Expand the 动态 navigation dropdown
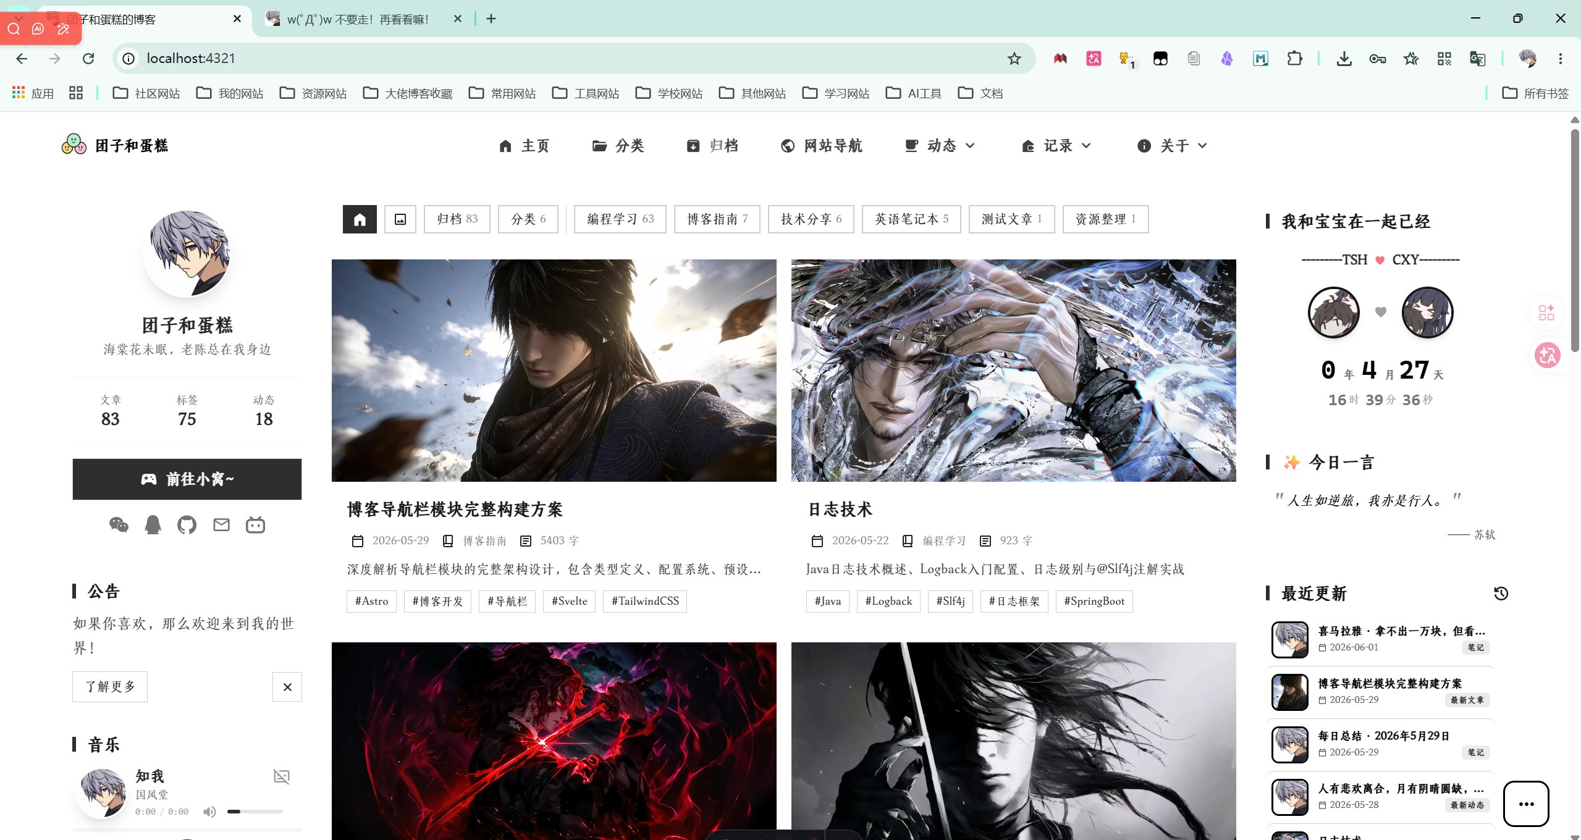Image resolution: width=1581 pixels, height=840 pixels. pos(940,145)
